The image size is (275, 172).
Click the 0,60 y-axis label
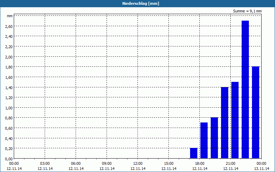(9, 128)
